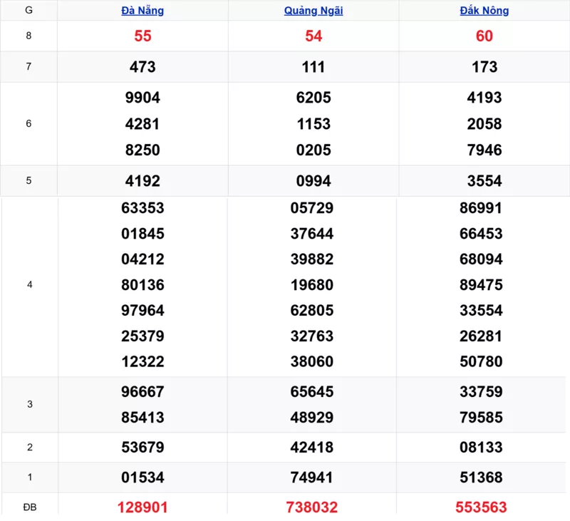This screenshot has height=521, width=570.
Task: Select special prize number 553563
Action: click(482, 507)
